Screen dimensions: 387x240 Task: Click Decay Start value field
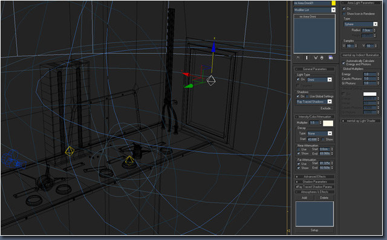pyautogui.click(x=312, y=139)
